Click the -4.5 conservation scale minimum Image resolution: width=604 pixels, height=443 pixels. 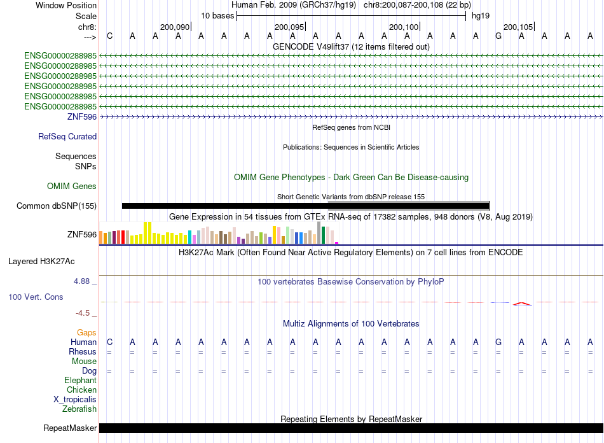(83, 313)
